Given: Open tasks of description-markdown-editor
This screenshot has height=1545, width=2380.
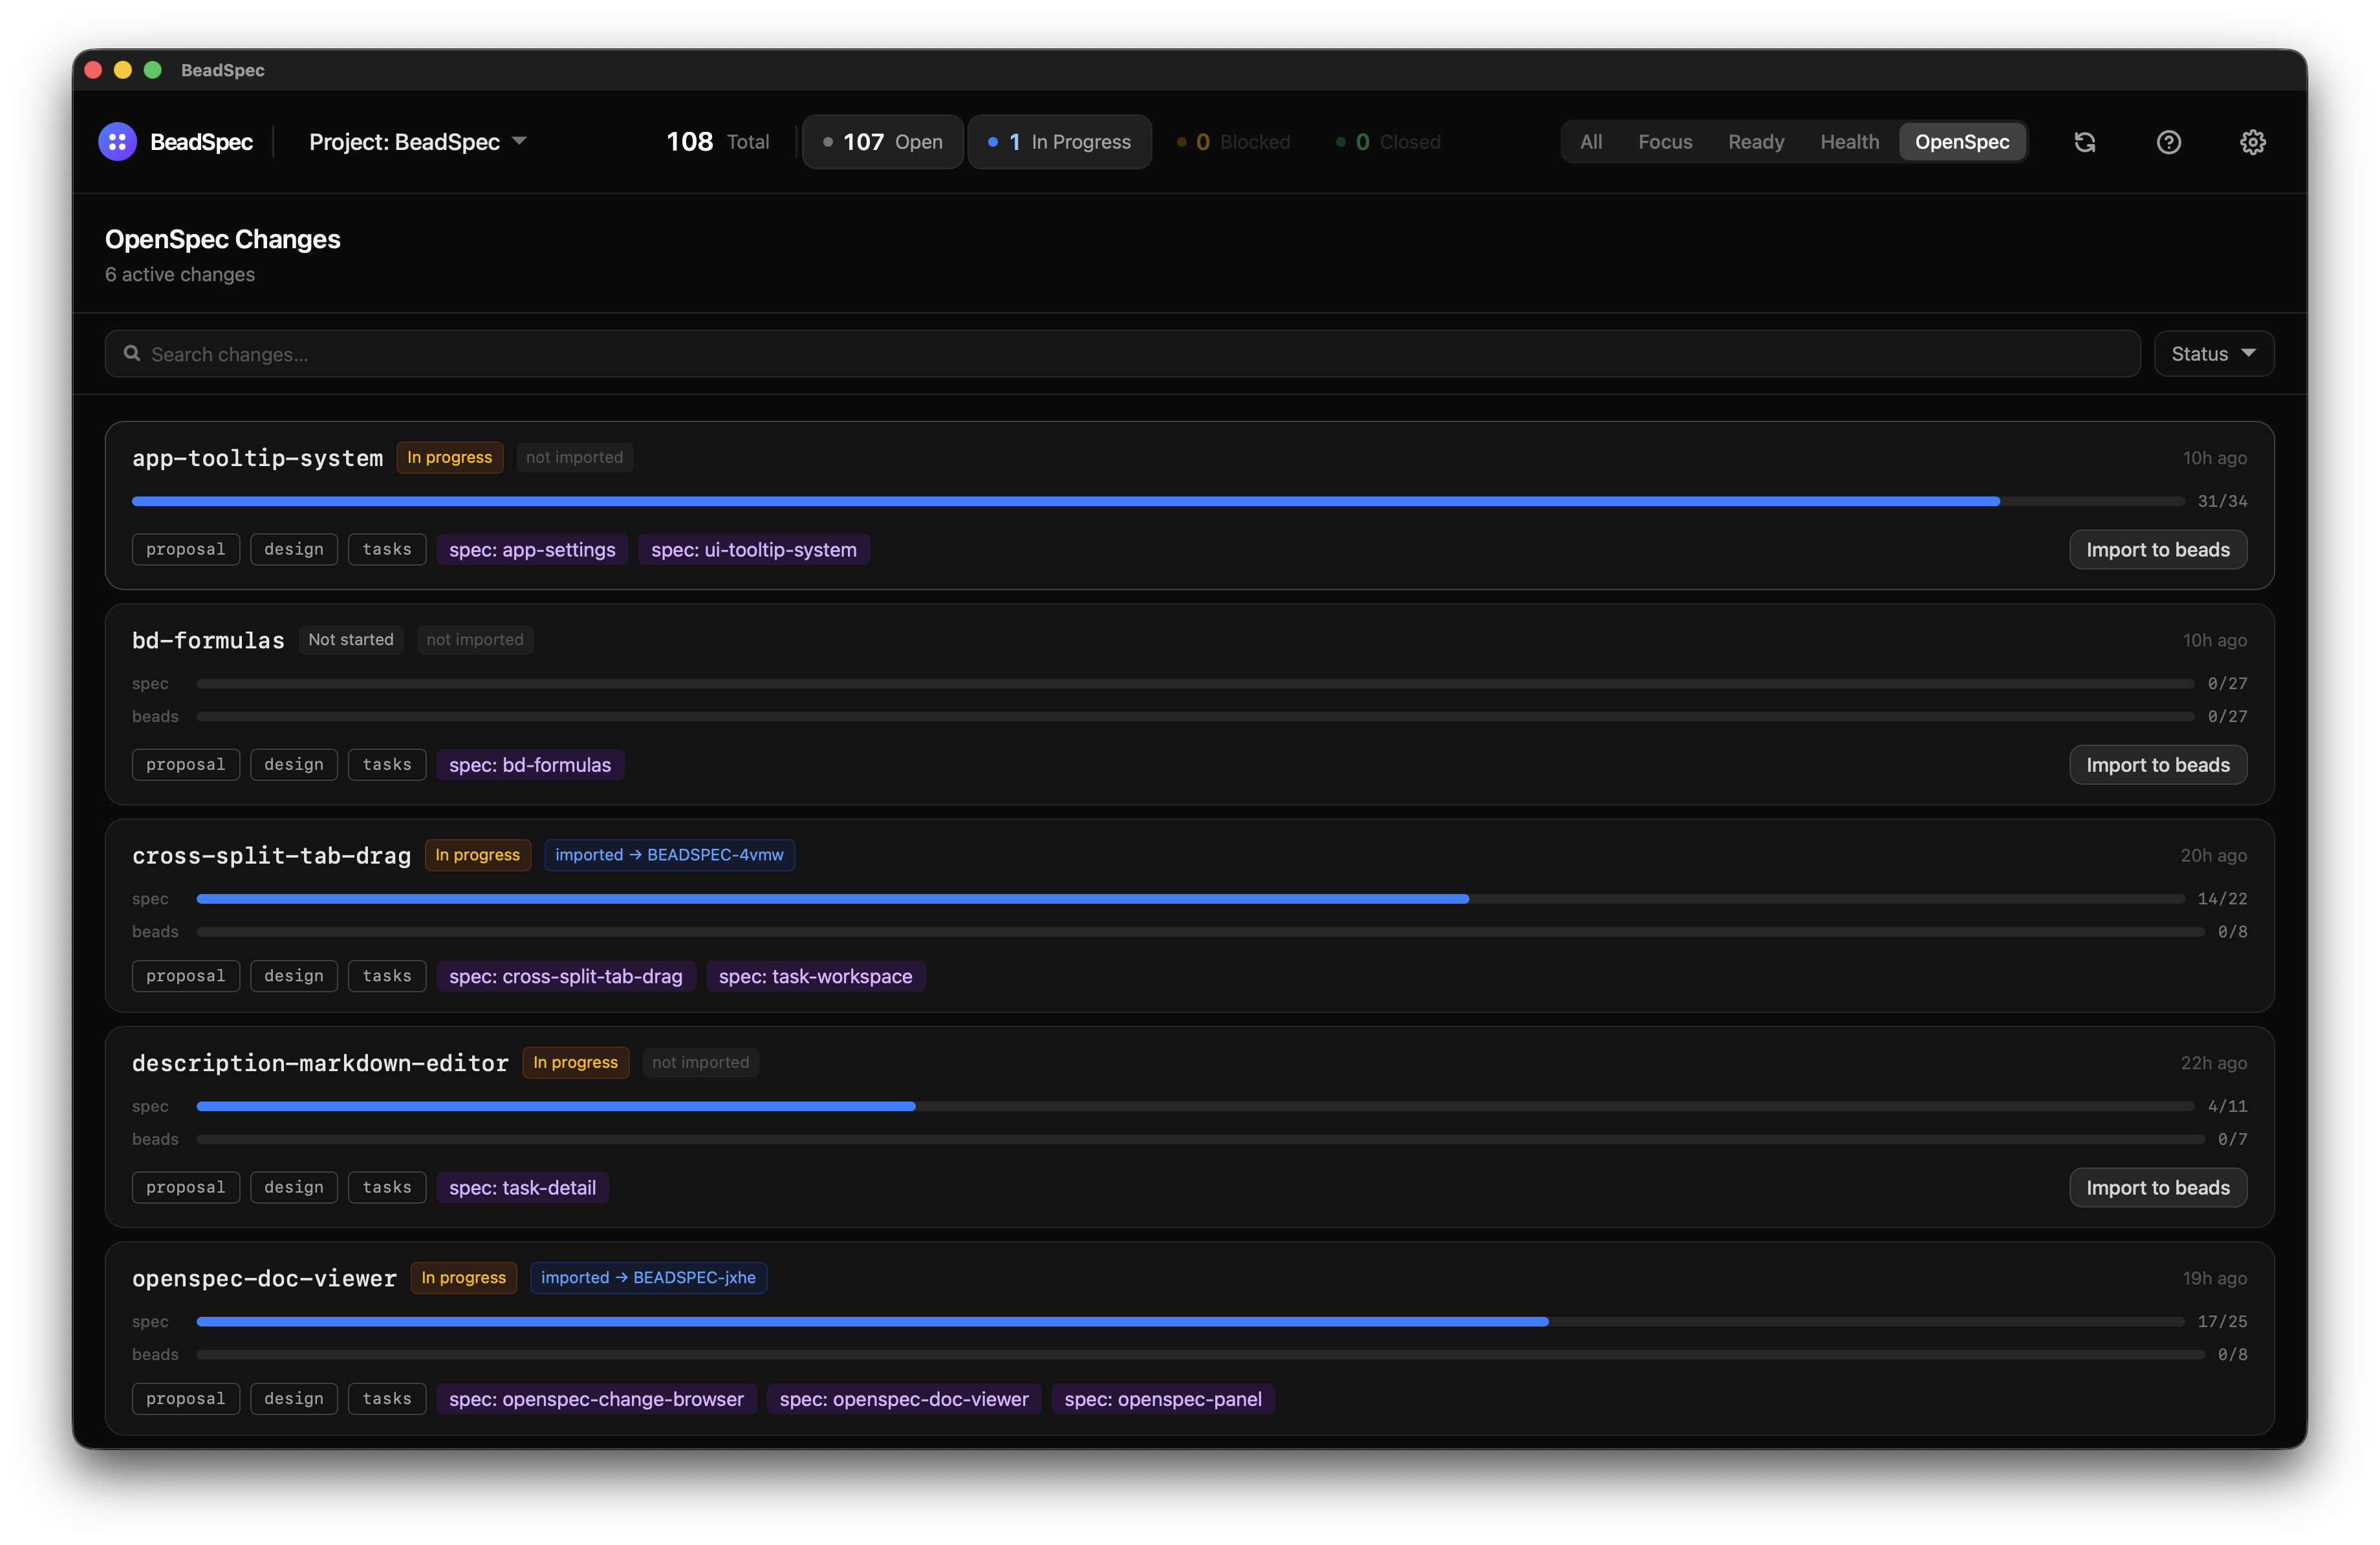Looking at the screenshot, I should (387, 1188).
